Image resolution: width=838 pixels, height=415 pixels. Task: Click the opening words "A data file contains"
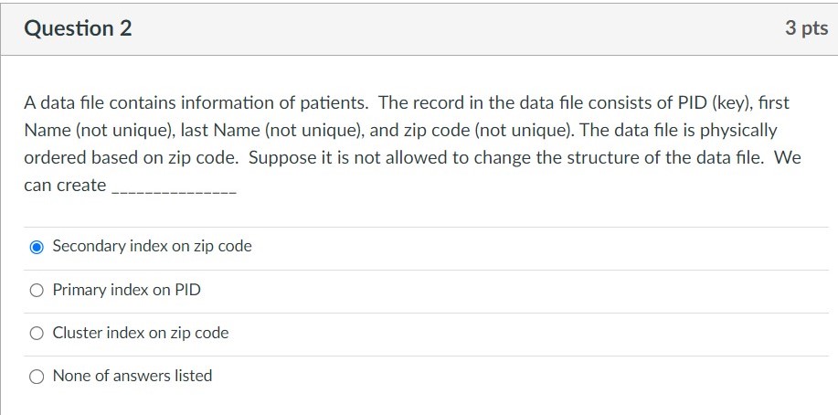(x=100, y=102)
